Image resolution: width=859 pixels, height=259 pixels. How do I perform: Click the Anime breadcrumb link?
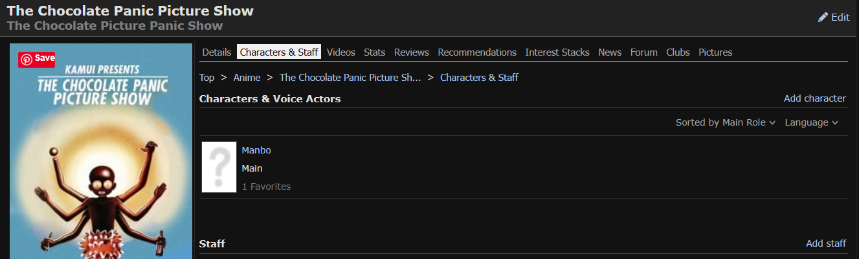tap(247, 78)
